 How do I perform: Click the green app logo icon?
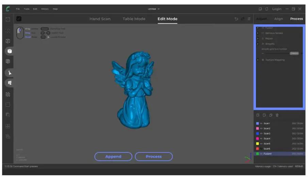[x=8, y=9]
